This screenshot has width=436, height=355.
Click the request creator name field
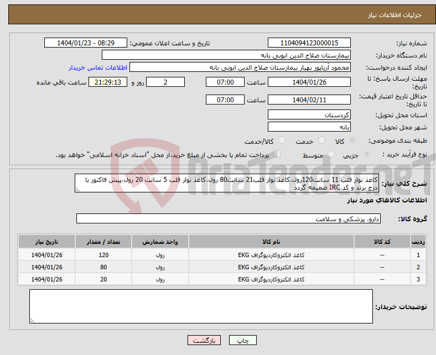point(240,67)
